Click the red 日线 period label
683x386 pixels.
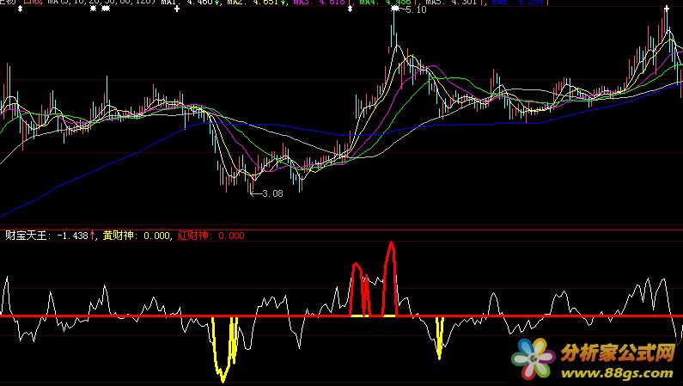[x=33, y=3]
